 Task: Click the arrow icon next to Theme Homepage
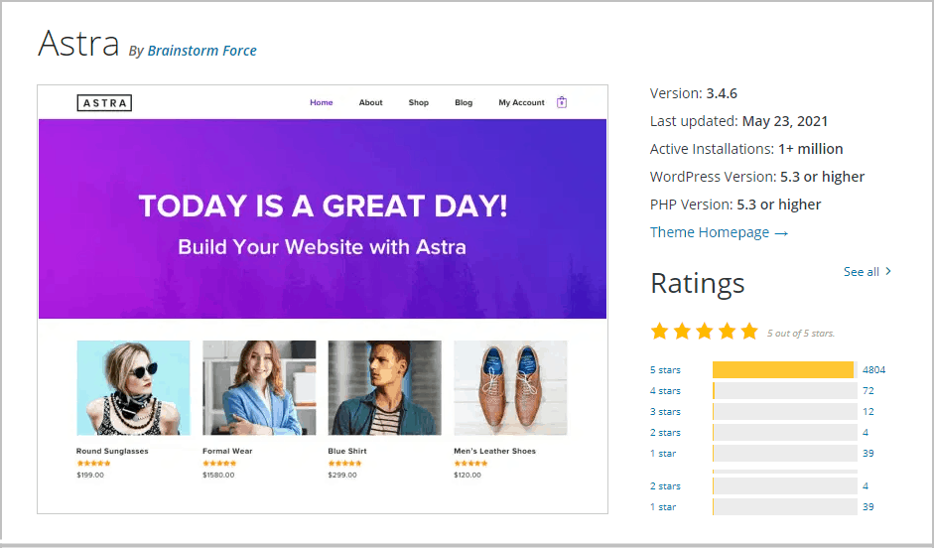pos(781,233)
